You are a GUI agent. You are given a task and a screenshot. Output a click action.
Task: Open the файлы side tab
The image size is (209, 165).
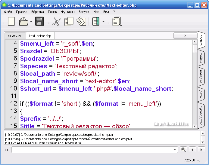(x=201, y=58)
